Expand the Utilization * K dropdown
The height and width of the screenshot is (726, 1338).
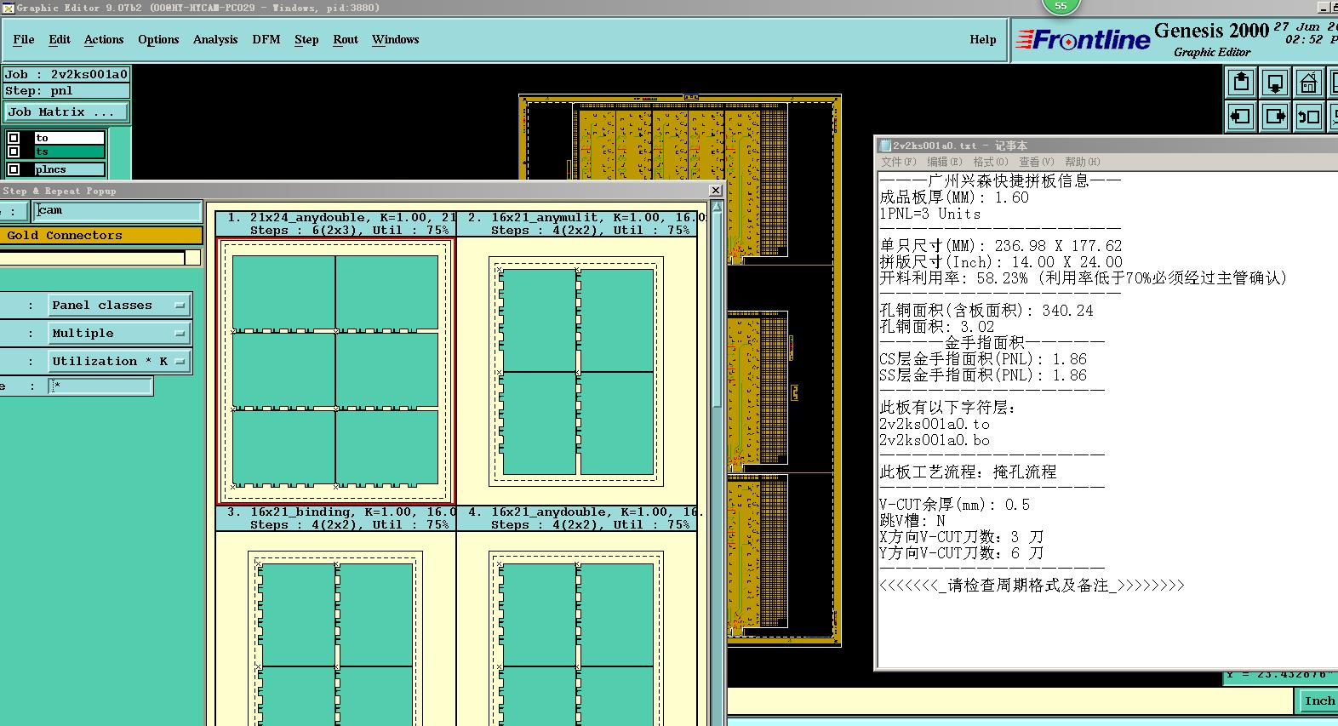click(118, 361)
